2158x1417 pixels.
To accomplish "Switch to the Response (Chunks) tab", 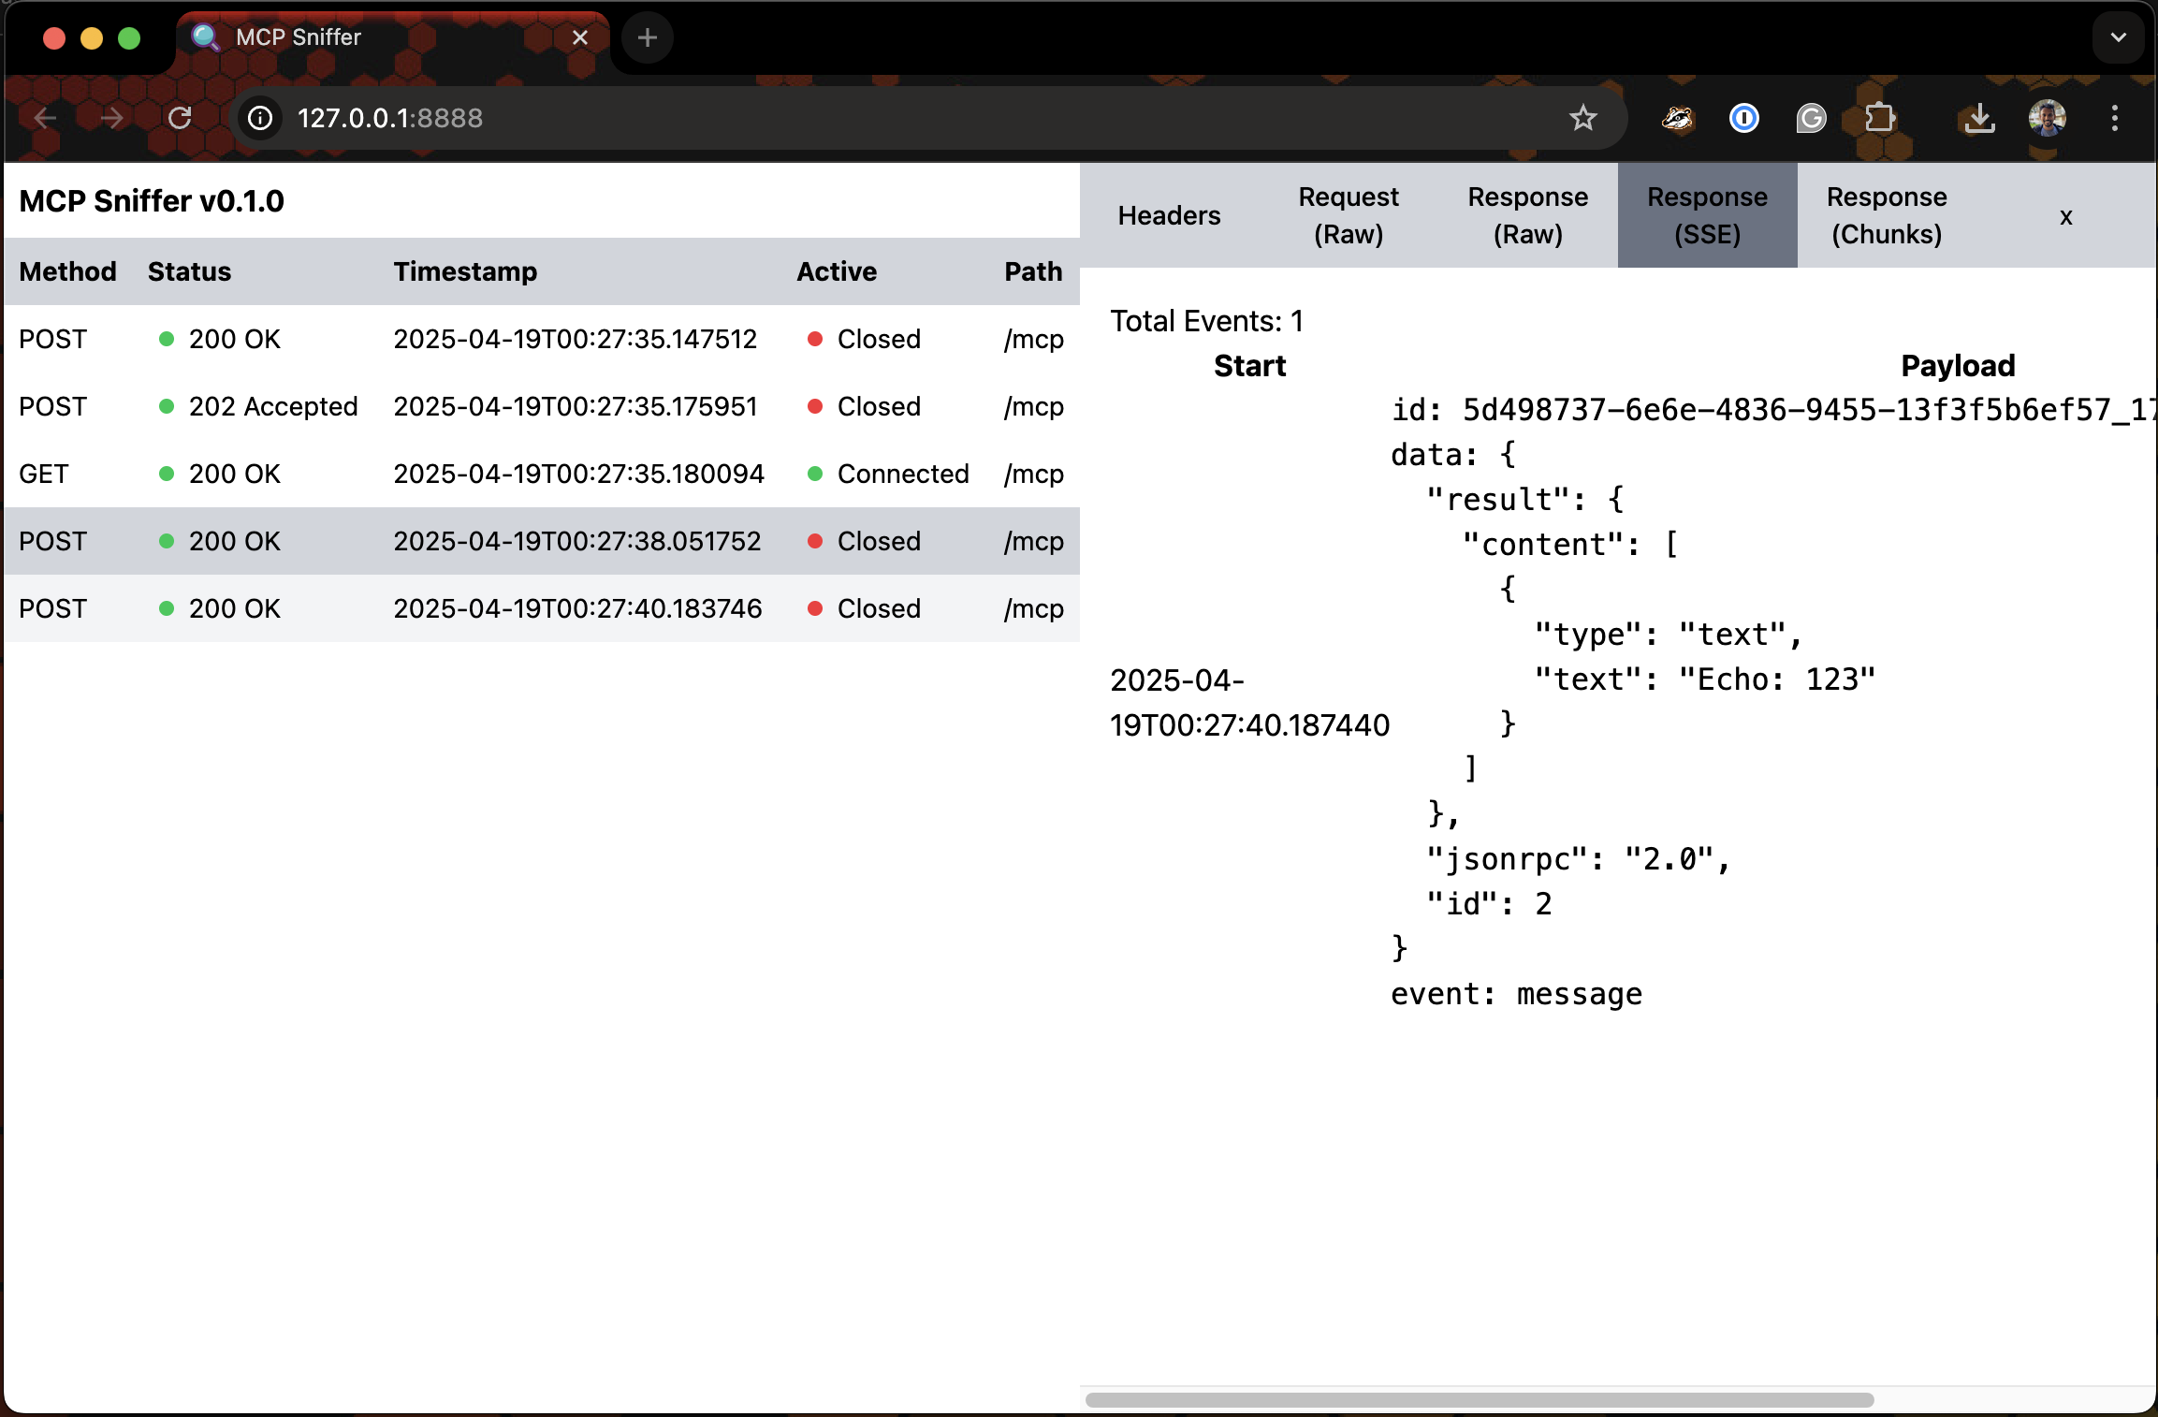I will pos(1886,215).
